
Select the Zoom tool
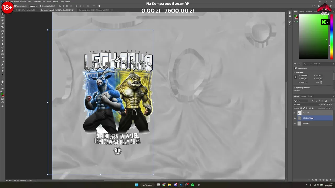pyautogui.click(x=3, y=85)
